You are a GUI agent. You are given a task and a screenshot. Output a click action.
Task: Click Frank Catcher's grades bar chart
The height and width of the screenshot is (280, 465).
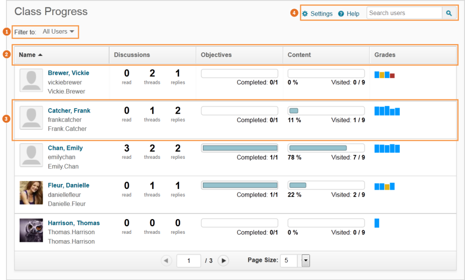[387, 111]
